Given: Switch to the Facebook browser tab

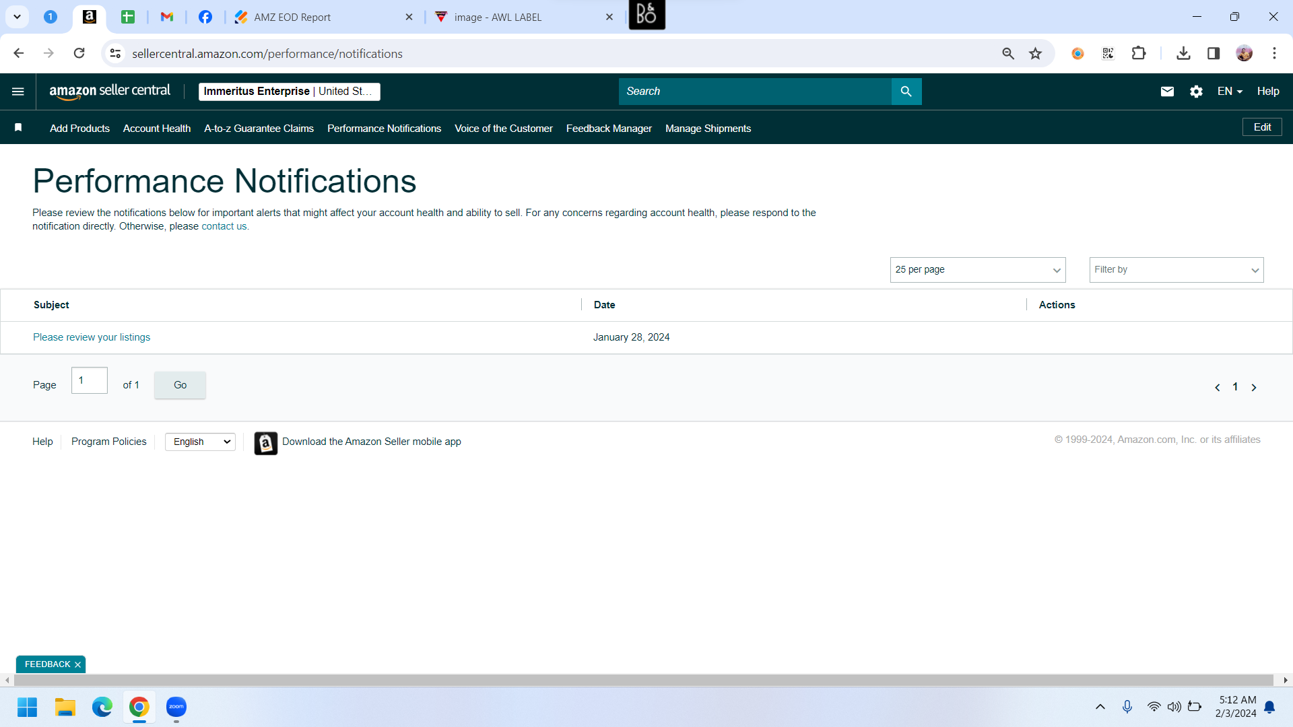Looking at the screenshot, I should click(x=205, y=18).
